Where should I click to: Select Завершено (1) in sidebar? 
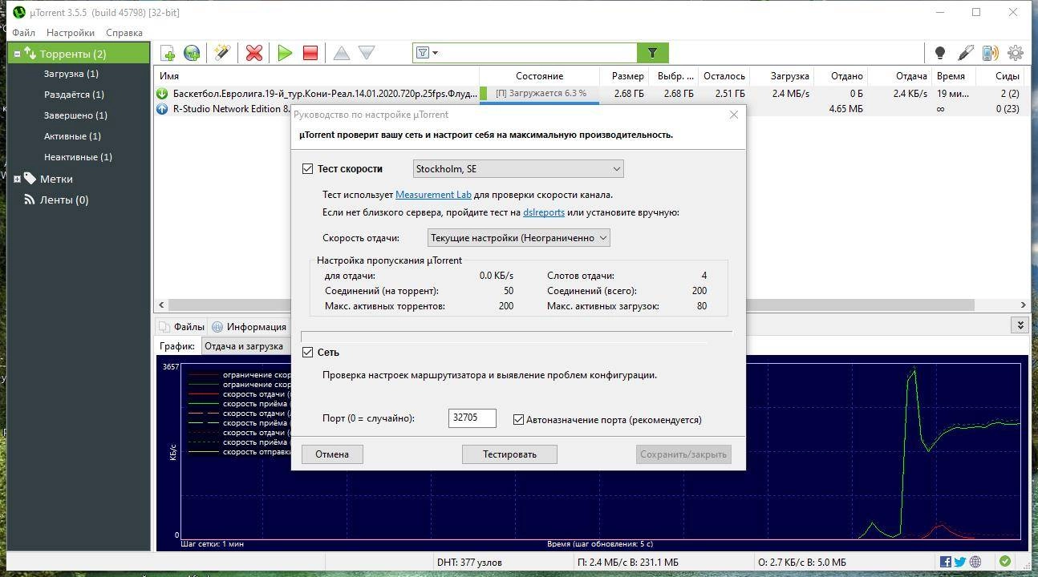75,115
